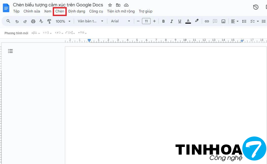Show document outline icon in left panel

10,51
